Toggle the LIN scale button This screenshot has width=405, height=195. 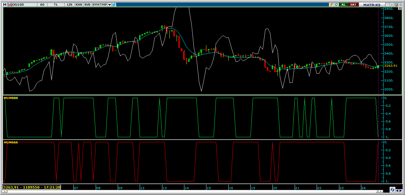tap(70, 5)
